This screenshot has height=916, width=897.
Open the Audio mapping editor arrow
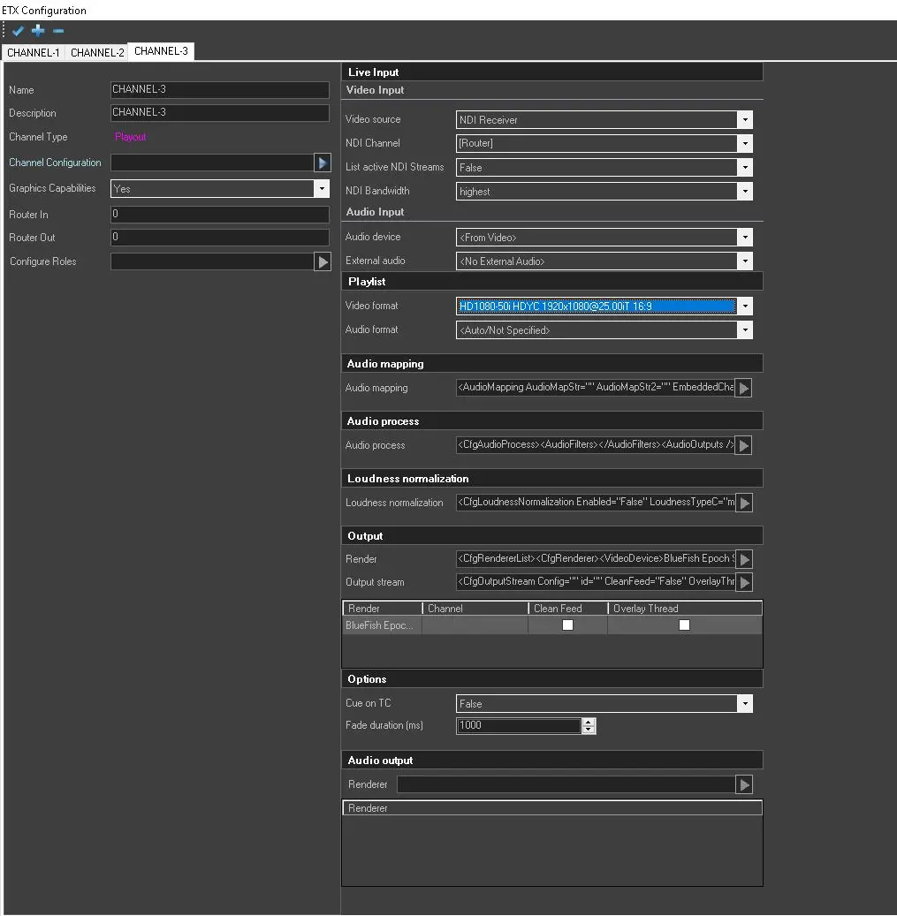click(744, 389)
